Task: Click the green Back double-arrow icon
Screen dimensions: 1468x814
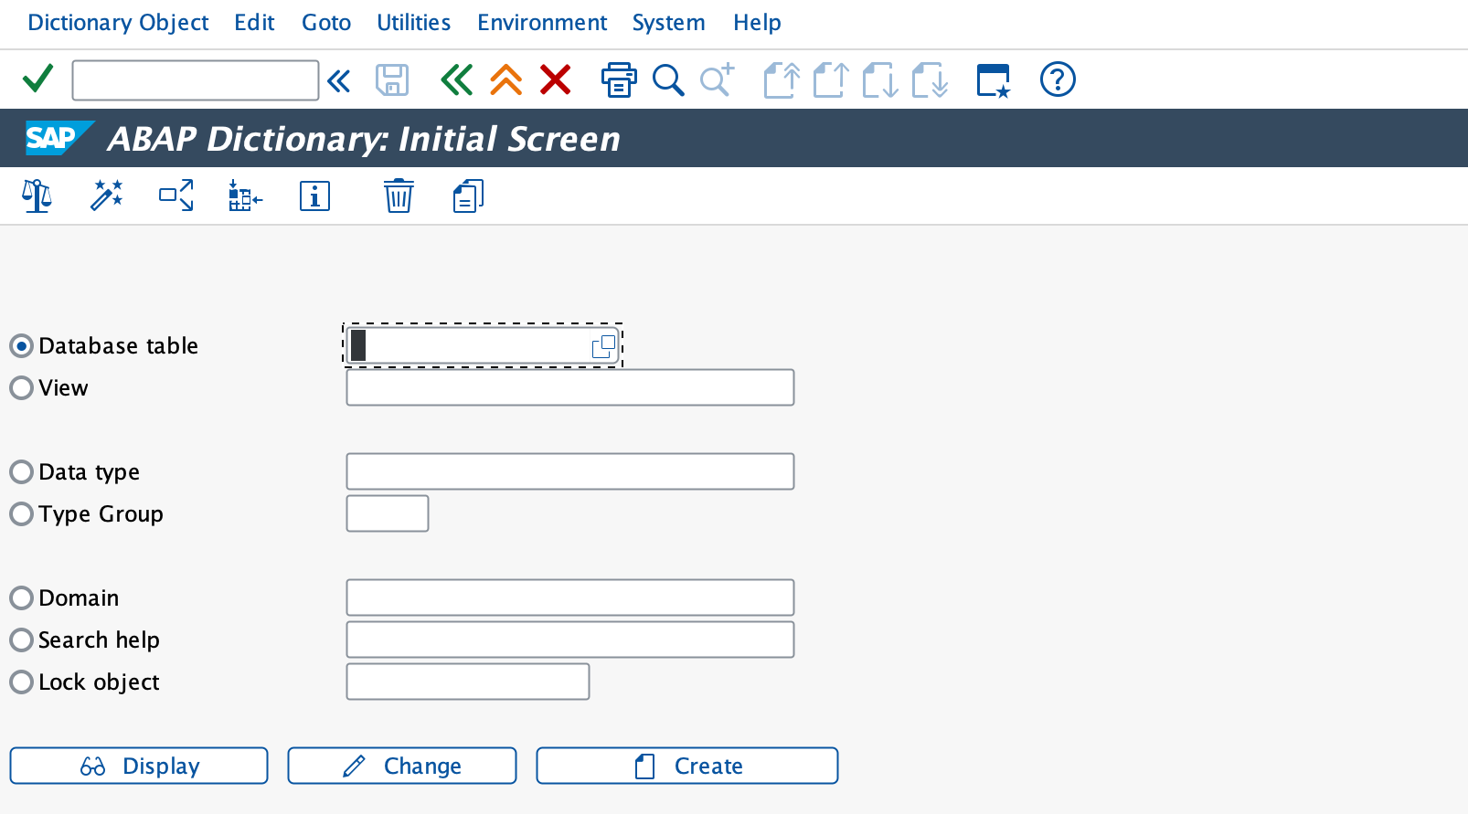Action: pos(456,80)
